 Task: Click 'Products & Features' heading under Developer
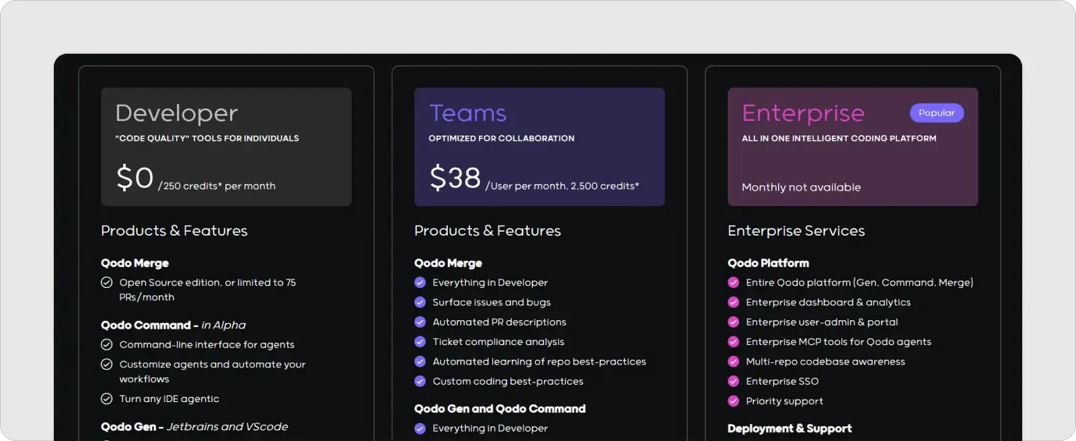click(174, 231)
